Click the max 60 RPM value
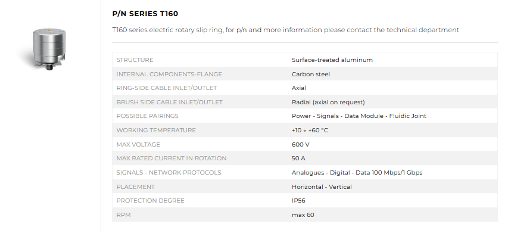This screenshot has width=508, height=233. click(x=303, y=215)
